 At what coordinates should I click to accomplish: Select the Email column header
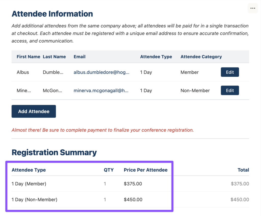pos(79,57)
